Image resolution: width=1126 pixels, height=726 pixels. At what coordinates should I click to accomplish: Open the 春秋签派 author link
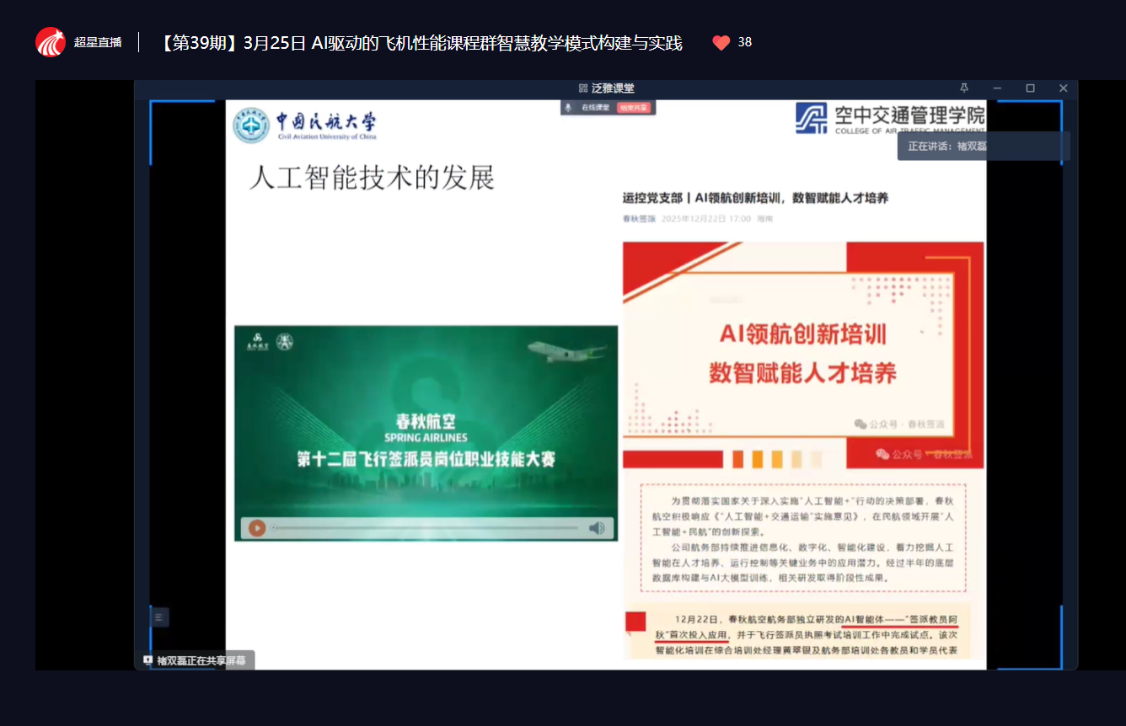(638, 219)
